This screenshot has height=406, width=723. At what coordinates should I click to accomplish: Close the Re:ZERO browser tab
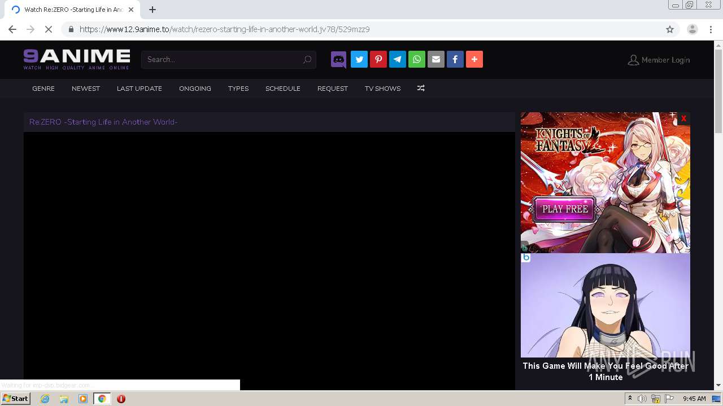point(131,10)
